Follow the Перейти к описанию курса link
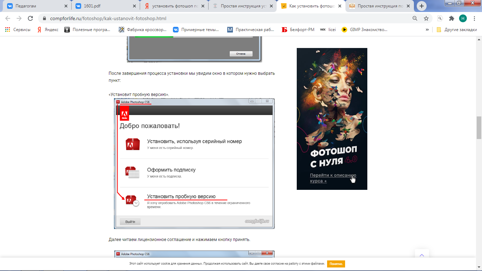 [x=333, y=178]
